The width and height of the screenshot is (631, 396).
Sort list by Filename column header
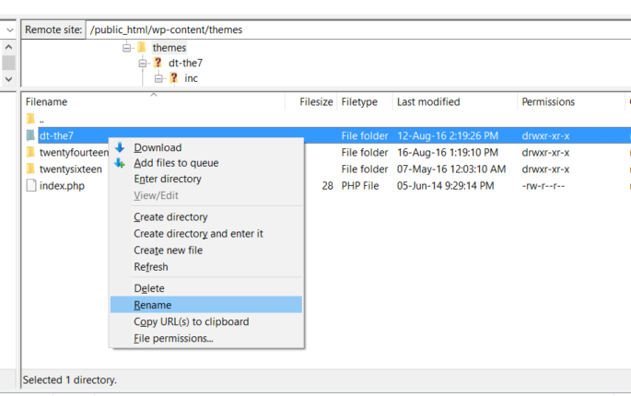[x=46, y=102]
